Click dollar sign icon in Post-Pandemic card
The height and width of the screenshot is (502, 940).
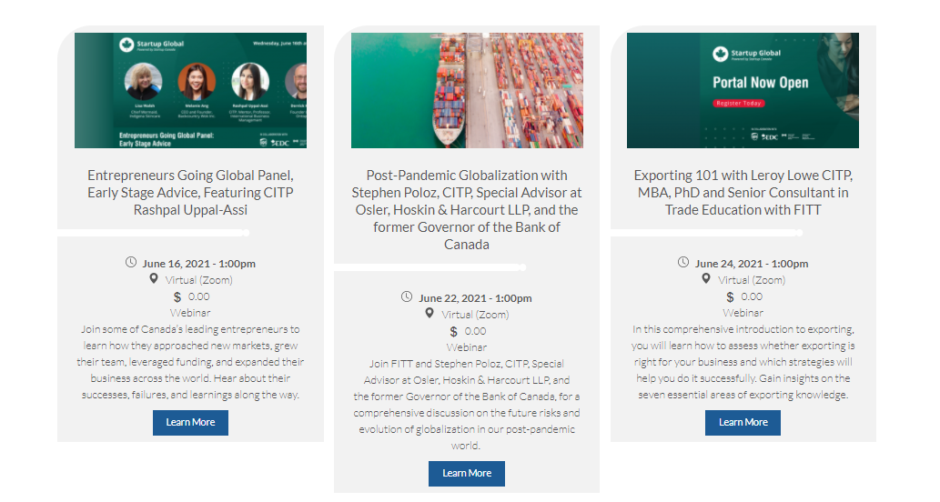tap(454, 331)
